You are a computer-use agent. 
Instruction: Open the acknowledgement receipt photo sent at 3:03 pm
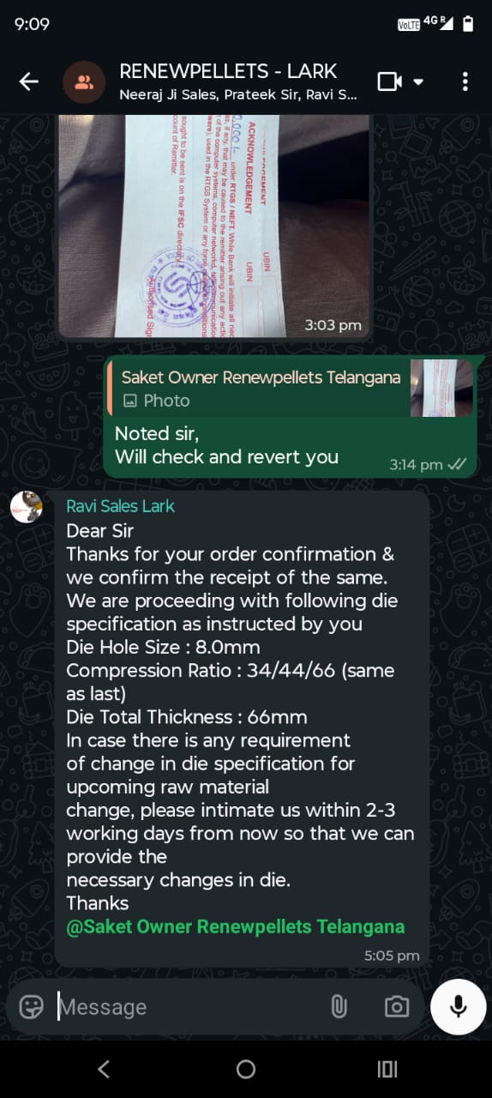[214, 226]
